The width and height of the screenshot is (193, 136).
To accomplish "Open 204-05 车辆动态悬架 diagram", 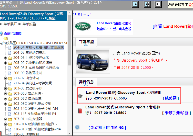I will pyautogui.click(x=29, y=53).
